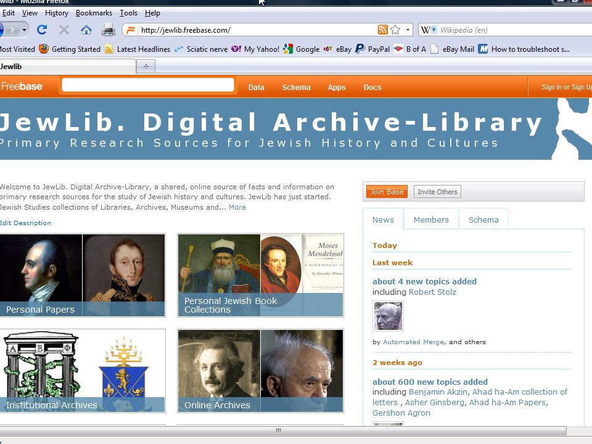Open the History menu
The width and height of the screenshot is (592, 444).
[57, 13]
